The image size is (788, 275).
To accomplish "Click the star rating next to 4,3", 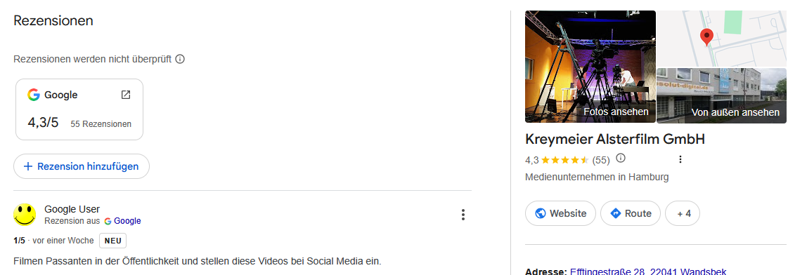I will tap(565, 161).
